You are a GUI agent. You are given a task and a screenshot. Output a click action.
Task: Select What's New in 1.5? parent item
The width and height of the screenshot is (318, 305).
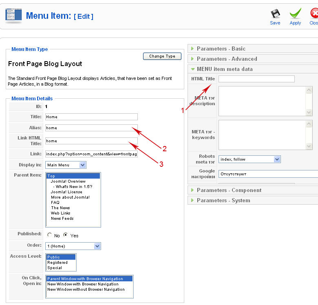73,187
